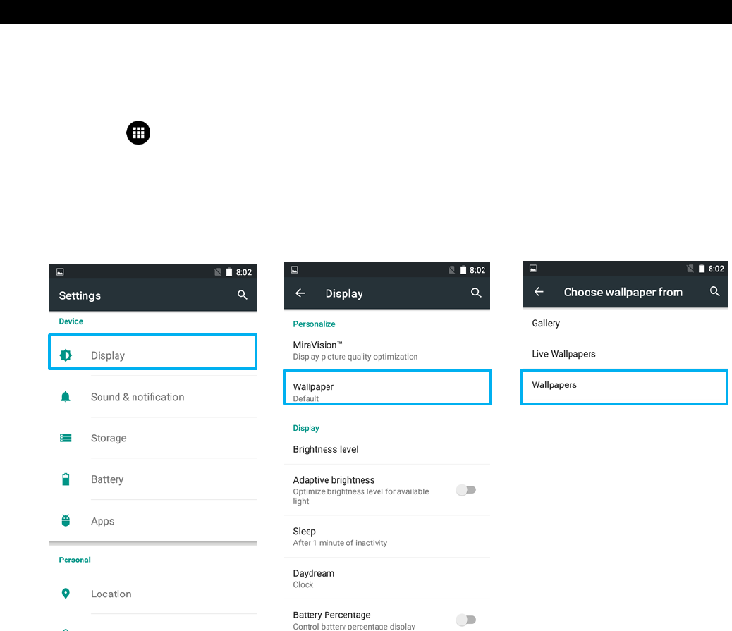732x631 pixels.
Task: Open search in Choose wallpaper from screen
Action: [x=714, y=291]
